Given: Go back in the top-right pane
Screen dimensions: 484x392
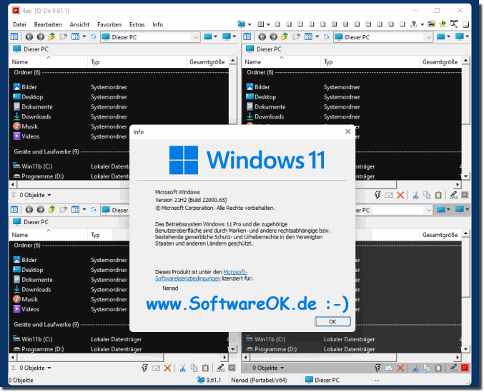Looking at the screenshot, I should [262, 37].
